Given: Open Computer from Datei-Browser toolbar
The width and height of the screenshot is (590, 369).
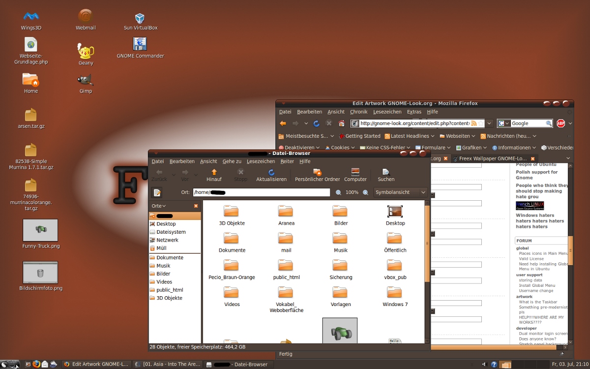Looking at the screenshot, I should [x=355, y=175].
